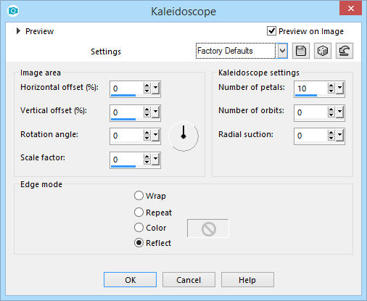Open the Scale factor slider dropdown arrow
Screen dimensions: 367x301
pyautogui.click(x=155, y=160)
